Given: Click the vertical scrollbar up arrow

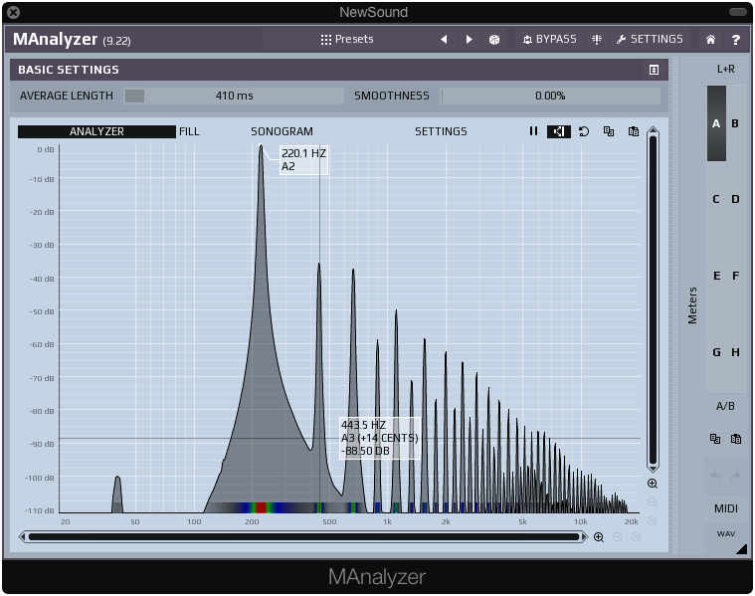Looking at the screenshot, I should tap(653, 130).
